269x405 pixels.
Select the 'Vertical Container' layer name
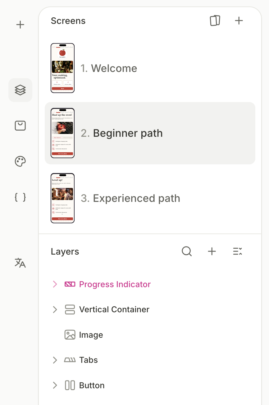[114, 309]
